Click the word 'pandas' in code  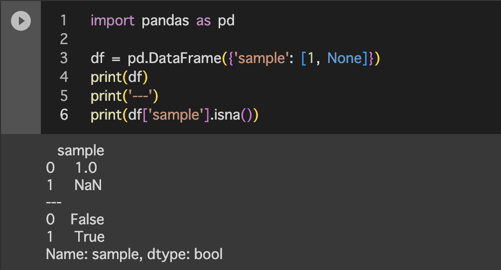165,21
